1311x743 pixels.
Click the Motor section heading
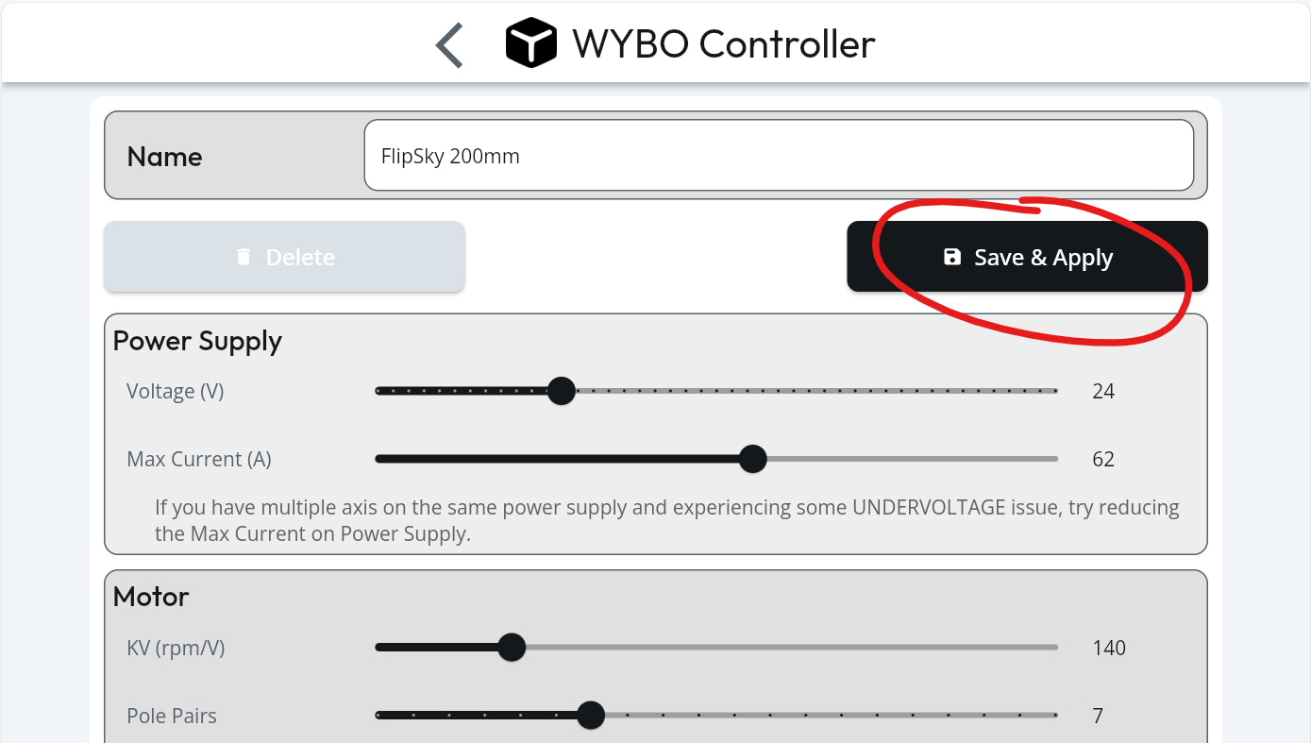(x=151, y=597)
